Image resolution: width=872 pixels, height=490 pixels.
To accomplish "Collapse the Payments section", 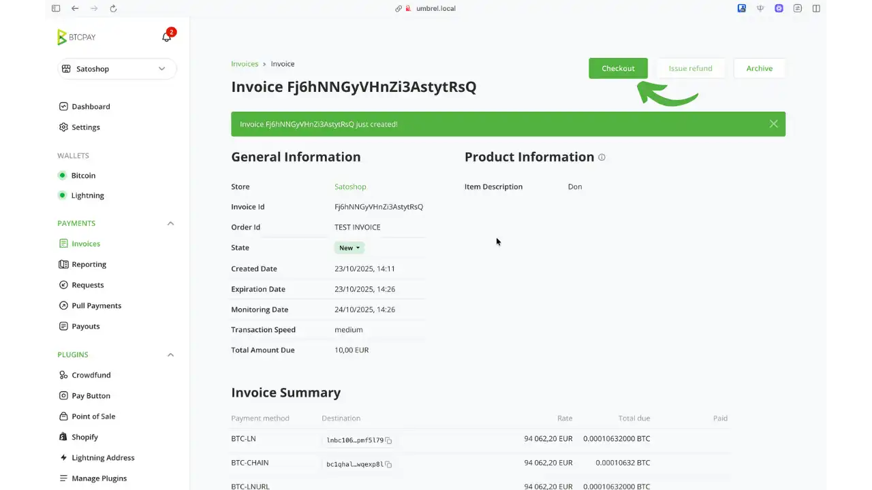I will click(x=170, y=223).
